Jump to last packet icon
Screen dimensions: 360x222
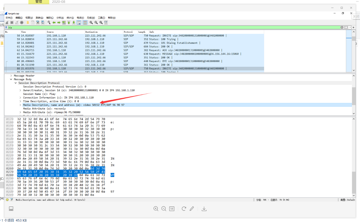74,22
